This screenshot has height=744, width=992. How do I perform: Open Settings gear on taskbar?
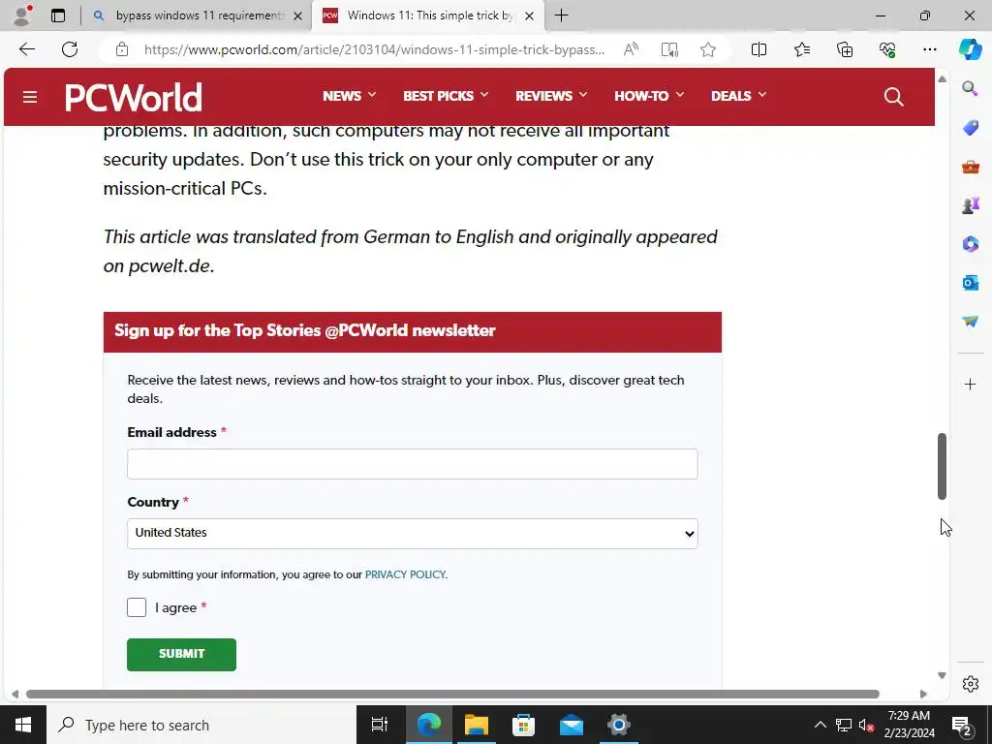(619, 725)
